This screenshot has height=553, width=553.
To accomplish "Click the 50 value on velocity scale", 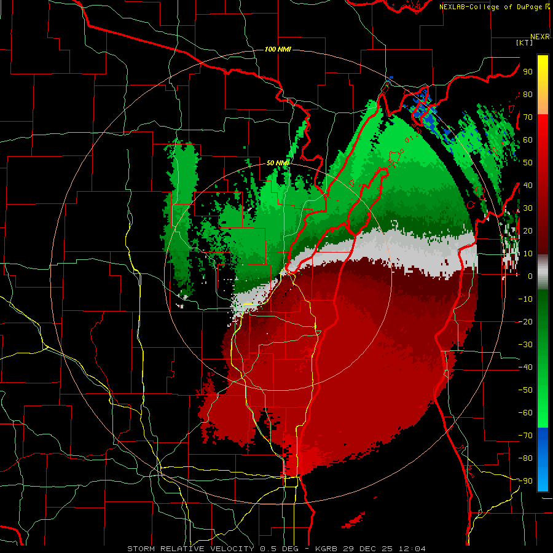I will [528, 163].
